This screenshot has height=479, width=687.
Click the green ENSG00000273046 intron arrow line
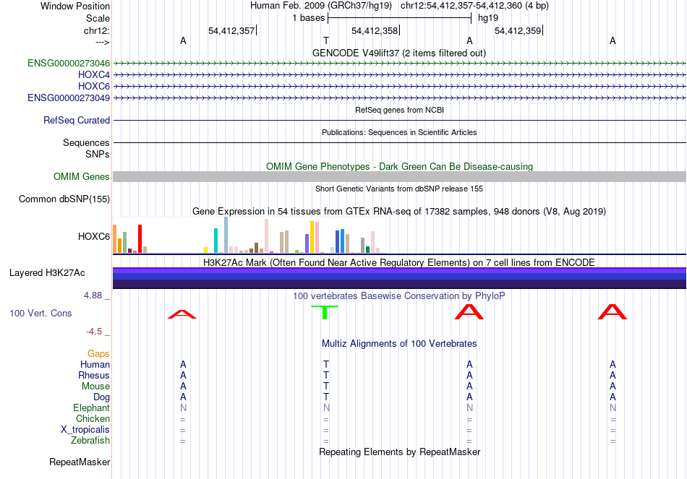(399, 63)
